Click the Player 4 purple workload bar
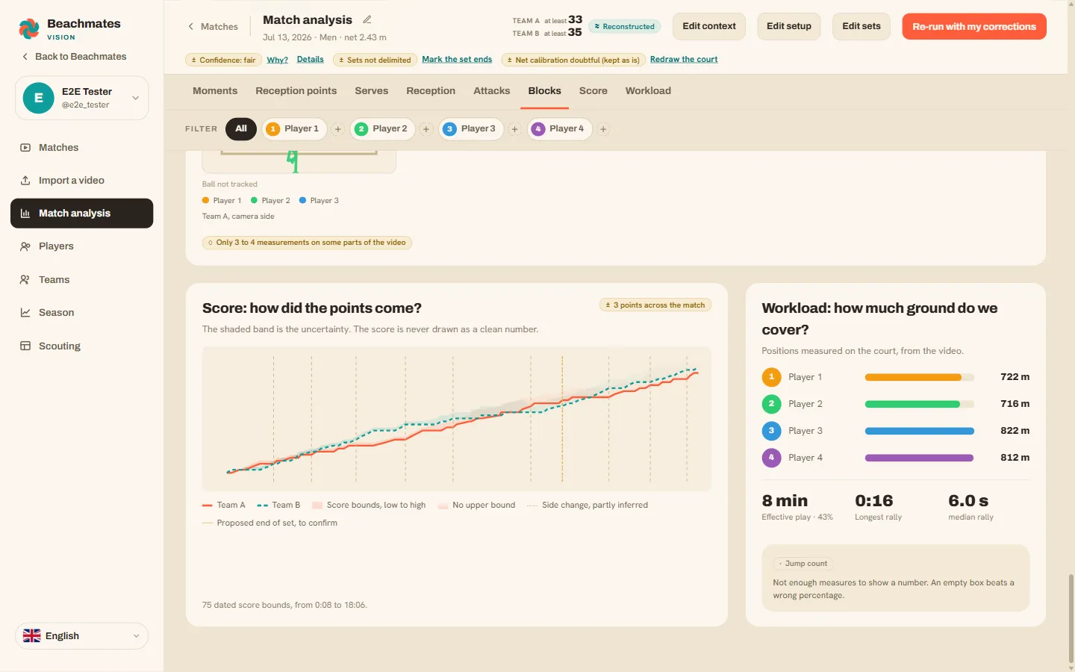This screenshot has width=1075, height=672. tap(919, 458)
